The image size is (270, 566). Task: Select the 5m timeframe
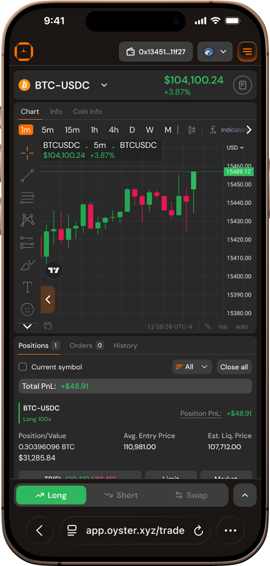[48, 130]
